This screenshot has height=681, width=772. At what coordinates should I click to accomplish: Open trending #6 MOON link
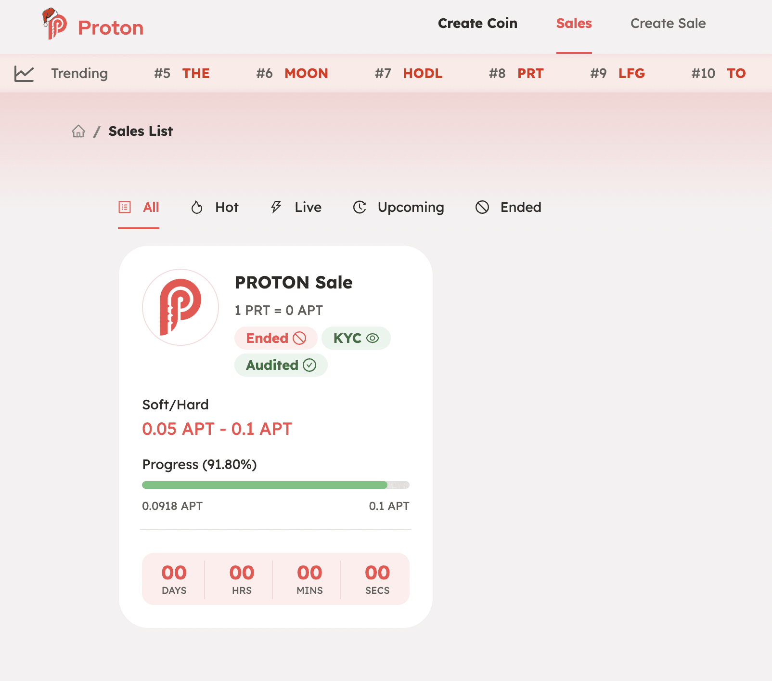[x=292, y=73]
